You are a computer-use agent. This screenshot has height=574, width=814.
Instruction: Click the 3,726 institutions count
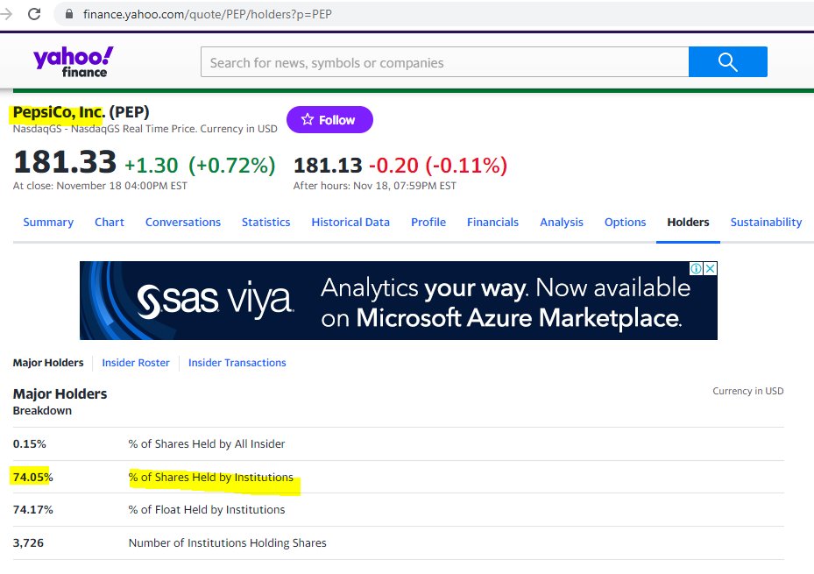28,542
